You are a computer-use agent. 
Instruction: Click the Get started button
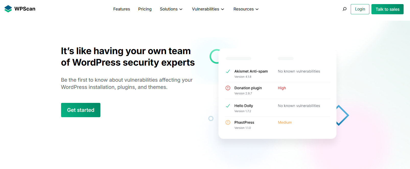[x=80, y=110]
